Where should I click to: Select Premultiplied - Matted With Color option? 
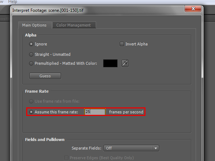pyautogui.click(x=31, y=63)
